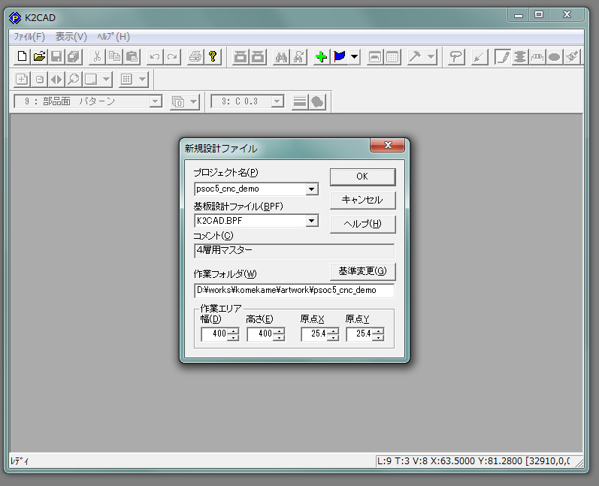Click the zoom in plus page icon

pos(22,80)
